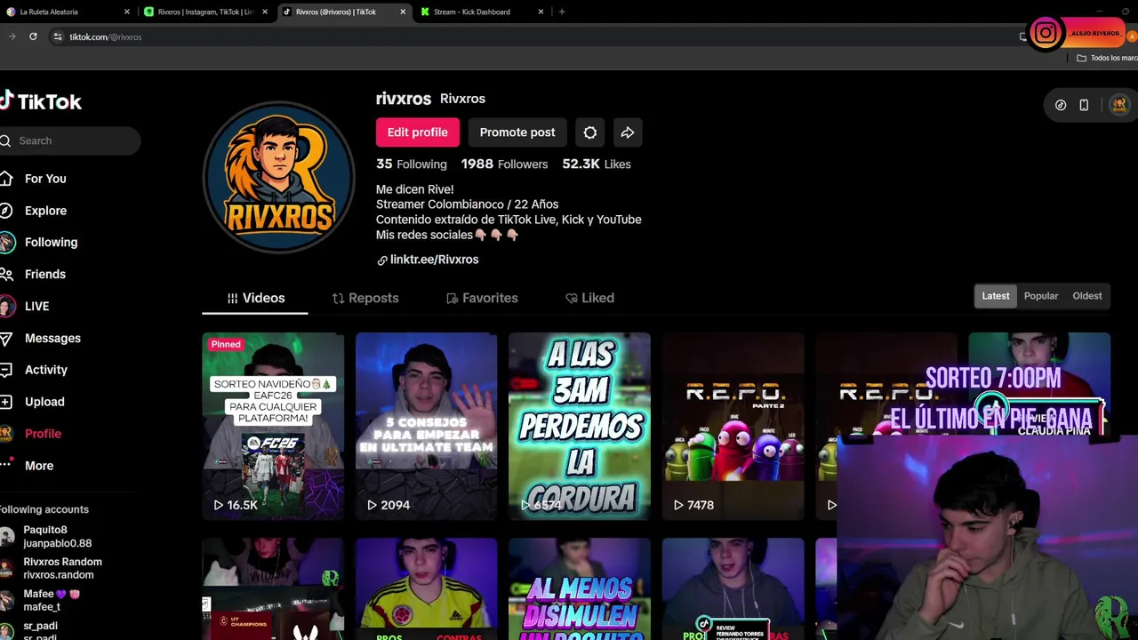Viewport: 1138px width, 640px height.
Task: Open For You feed
Action: pyautogui.click(x=44, y=179)
